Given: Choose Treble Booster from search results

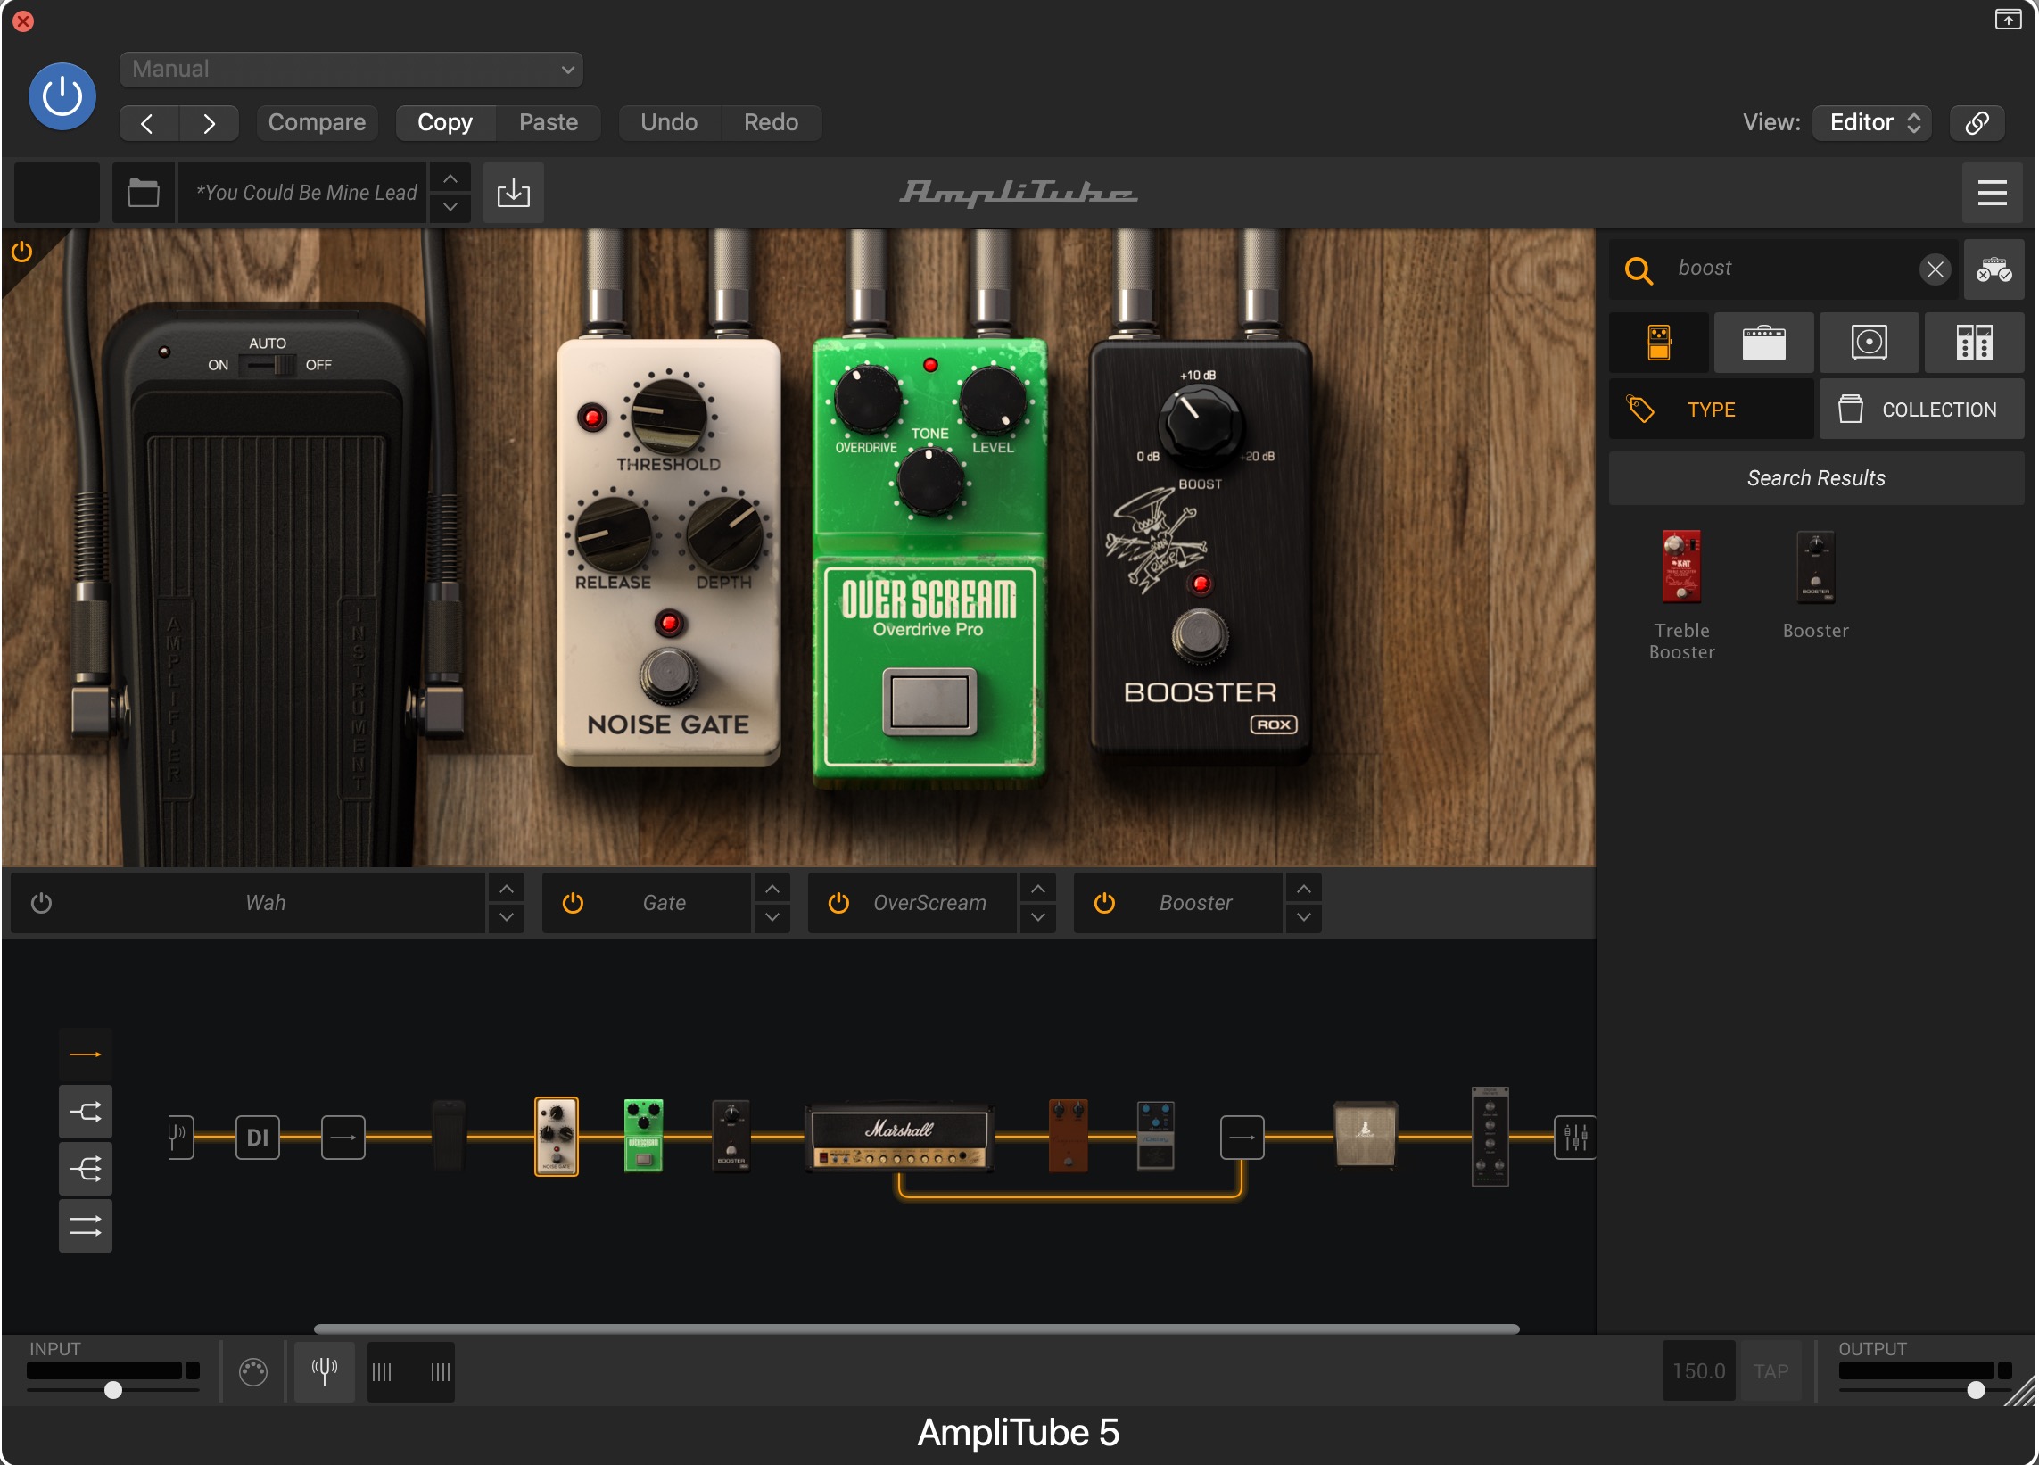Looking at the screenshot, I should tap(1681, 594).
